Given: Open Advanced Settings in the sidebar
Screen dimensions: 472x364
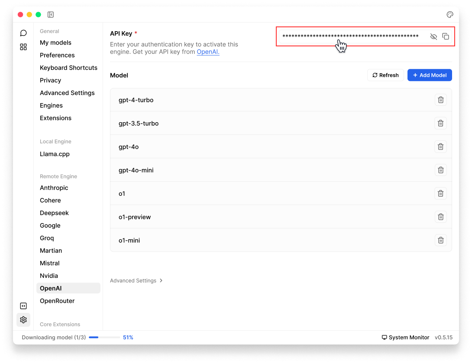Looking at the screenshot, I should 67,93.
